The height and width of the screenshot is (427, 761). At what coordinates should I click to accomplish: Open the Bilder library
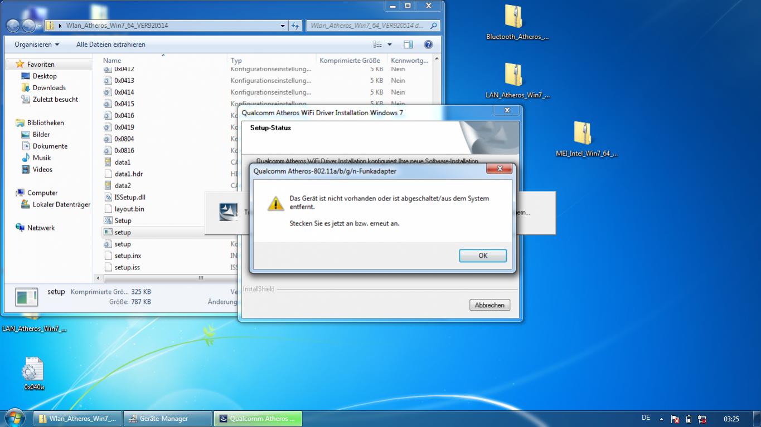pos(41,135)
